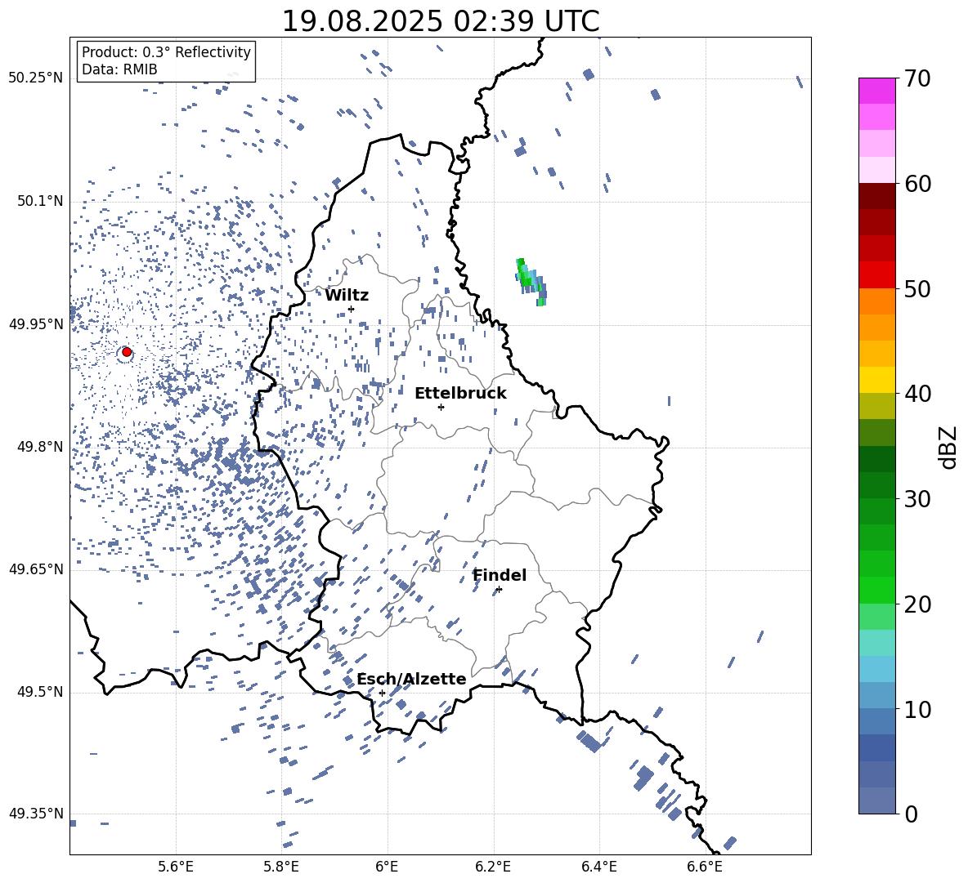Image resolution: width=968 pixels, height=883 pixels.
Task: Click the bright red swatch above 50
Action: pos(876,275)
